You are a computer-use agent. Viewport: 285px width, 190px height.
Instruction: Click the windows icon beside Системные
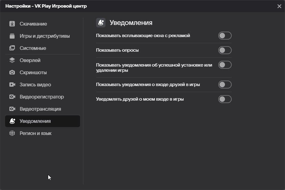(x=12, y=48)
